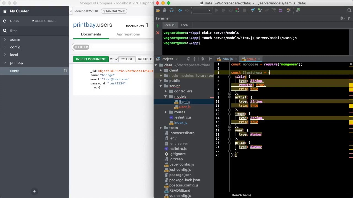Click the purple Revert arrow icon
This screenshot has width=353, height=198.
pyautogui.click(x=280, y=10)
